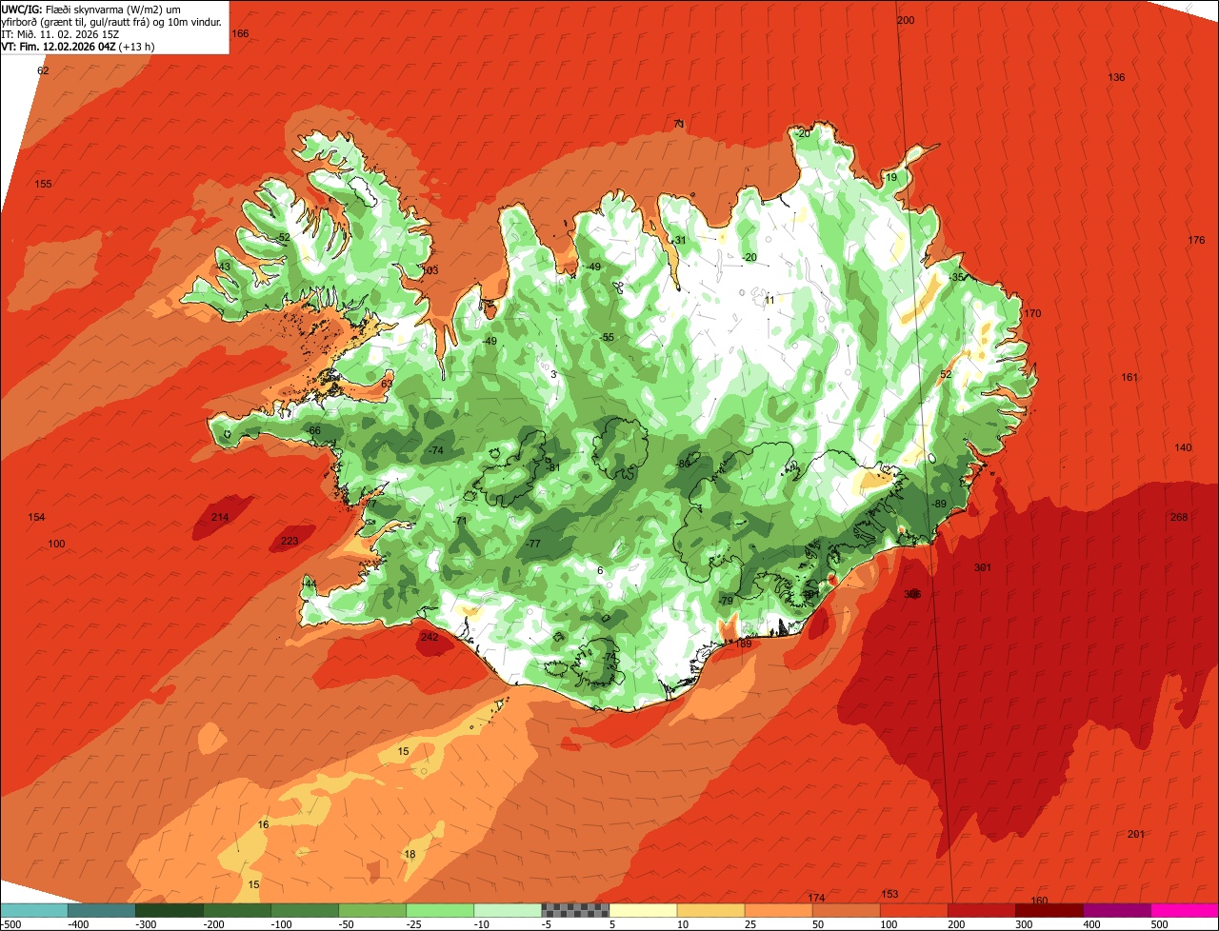The image size is (1219, 931).
Task: Click the map value '161' east of Iceland
Action: [1129, 377]
